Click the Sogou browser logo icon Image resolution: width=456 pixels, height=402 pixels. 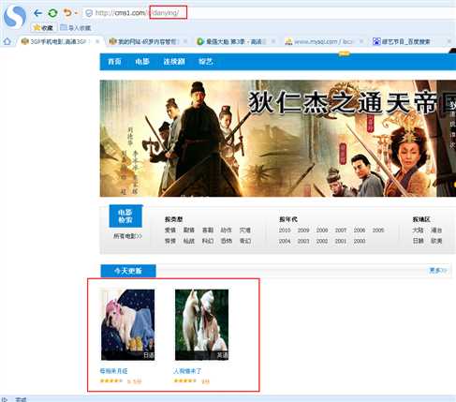coord(15,16)
